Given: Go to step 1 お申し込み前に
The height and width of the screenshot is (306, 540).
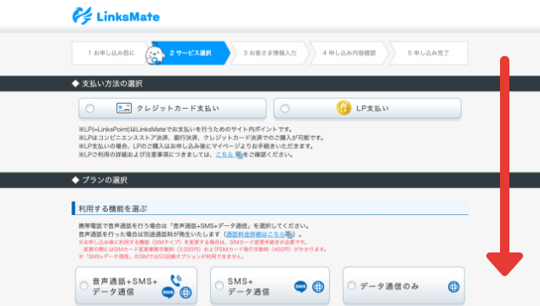Looking at the screenshot, I should pos(110,53).
